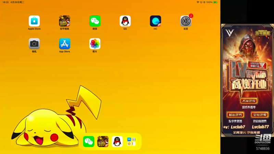Open the Camera app

tap(34, 44)
